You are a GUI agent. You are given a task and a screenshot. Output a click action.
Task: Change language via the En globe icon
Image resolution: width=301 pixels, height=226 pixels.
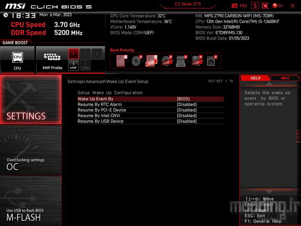coord(278,6)
